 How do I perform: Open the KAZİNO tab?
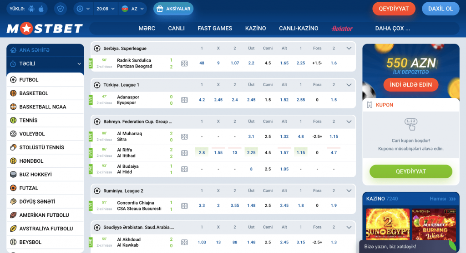256,29
